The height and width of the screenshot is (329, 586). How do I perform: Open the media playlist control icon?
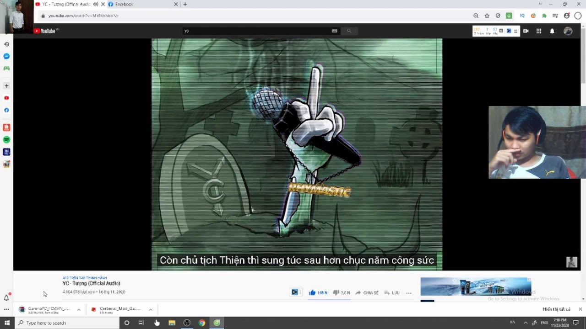[555, 16]
